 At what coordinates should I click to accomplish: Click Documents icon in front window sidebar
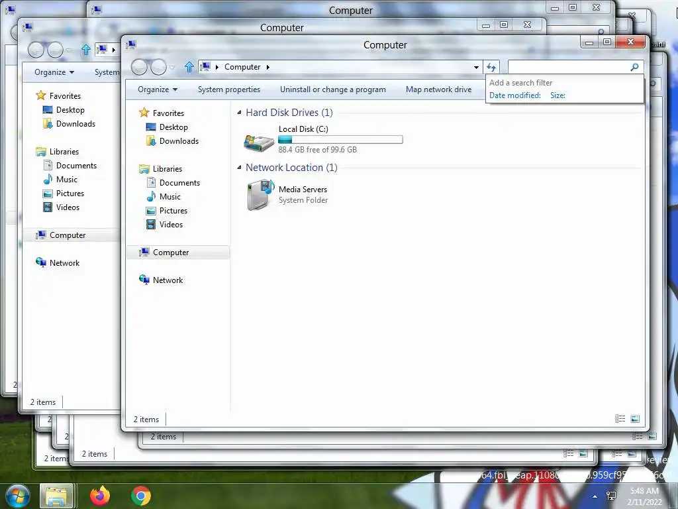pyautogui.click(x=151, y=183)
